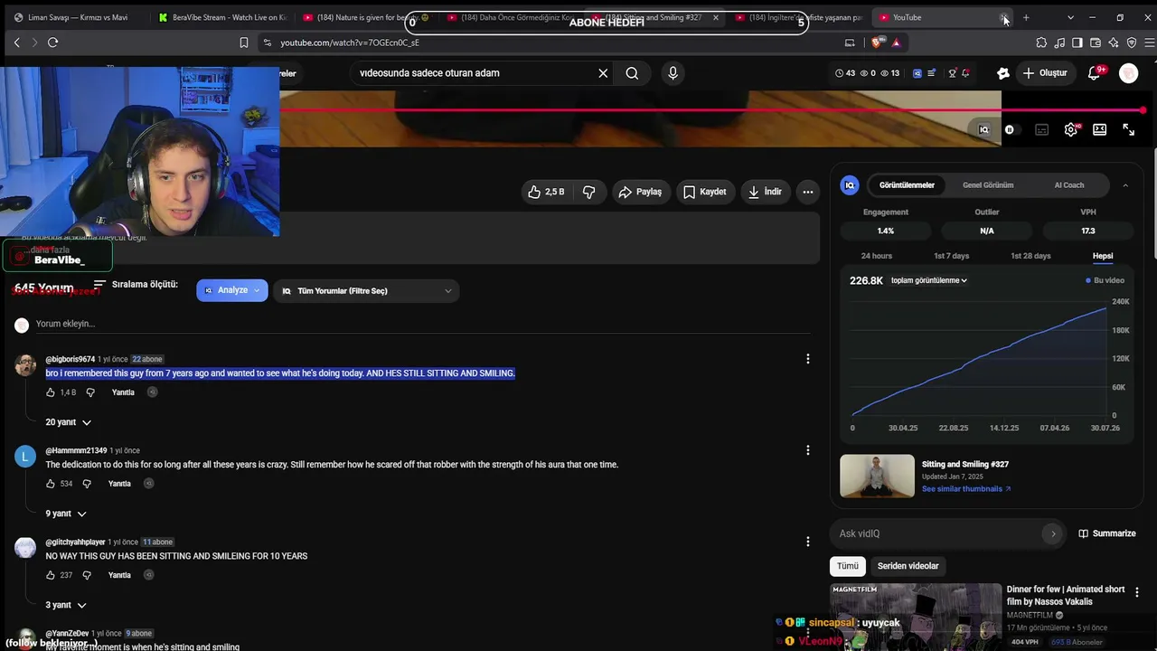Open the Brave Shields lion icon
Screen dimensions: 1157x651
877,42
